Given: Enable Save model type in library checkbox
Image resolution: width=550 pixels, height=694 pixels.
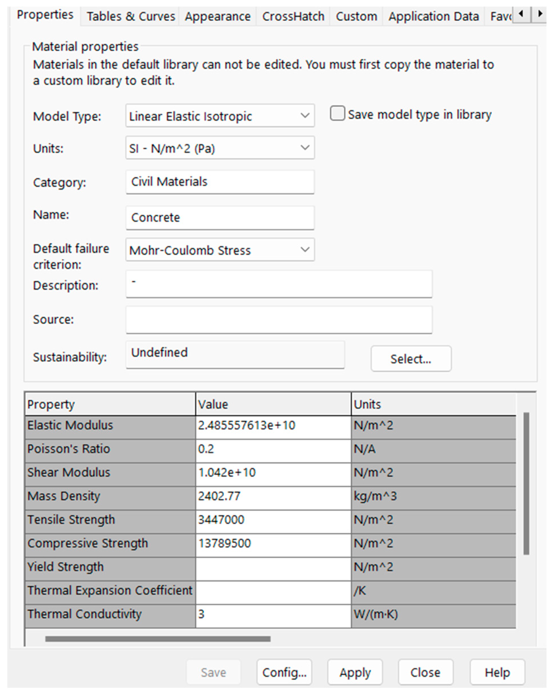Looking at the screenshot, I should point(337,114).
